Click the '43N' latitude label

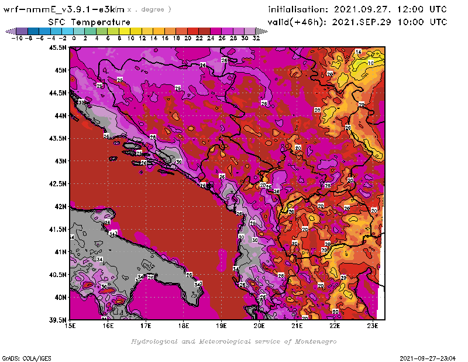click(61, 161)
